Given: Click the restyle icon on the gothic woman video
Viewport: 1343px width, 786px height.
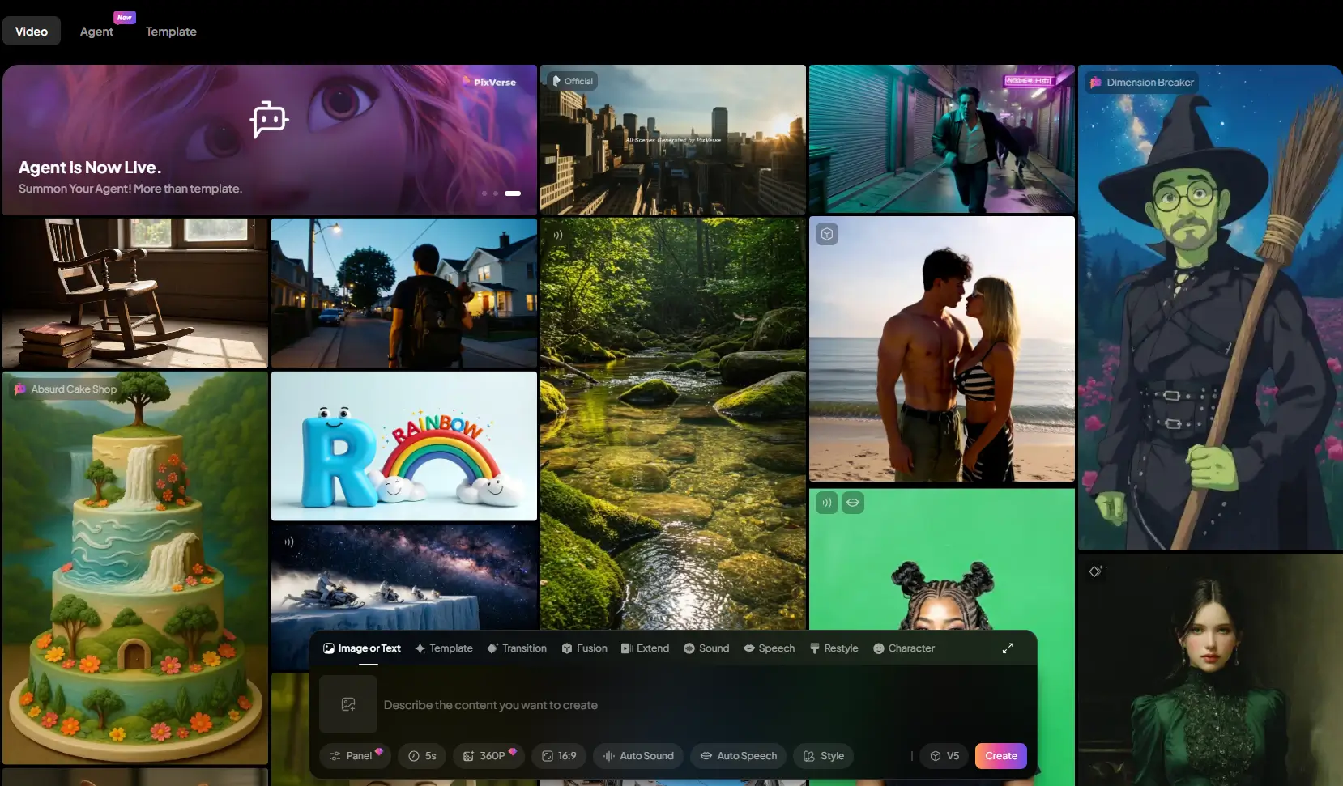Looking at the screenshot, I should point(1095,571).
